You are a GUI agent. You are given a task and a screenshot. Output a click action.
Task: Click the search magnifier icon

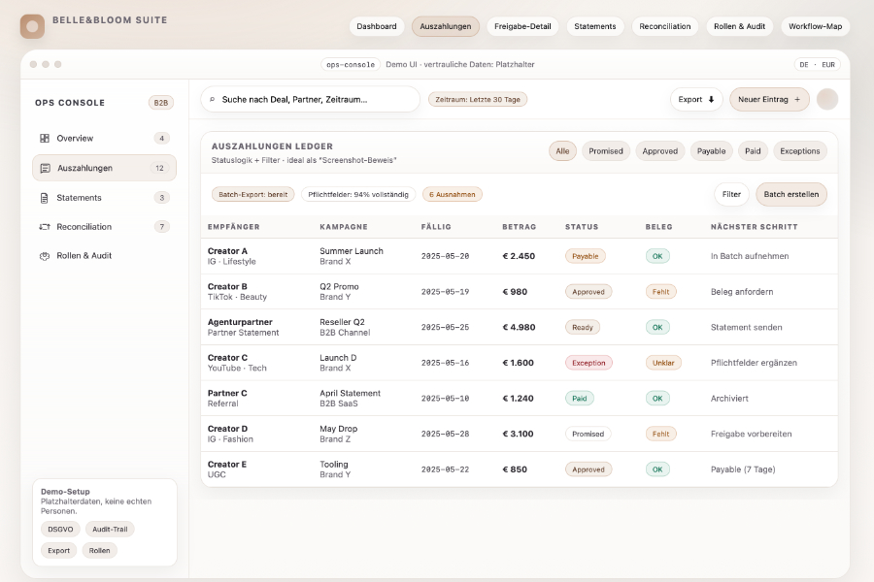(213, 100)
